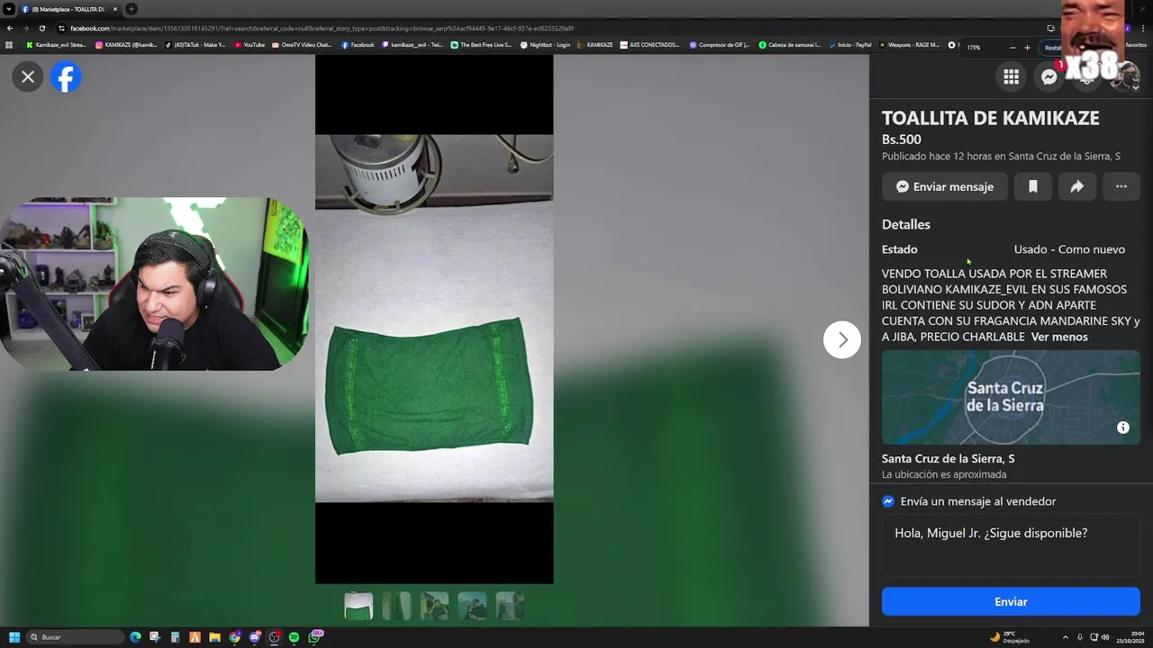
Task: Open The Best Free Live S... bookmark
Action: pyautogui.click(x=482, y=45)
